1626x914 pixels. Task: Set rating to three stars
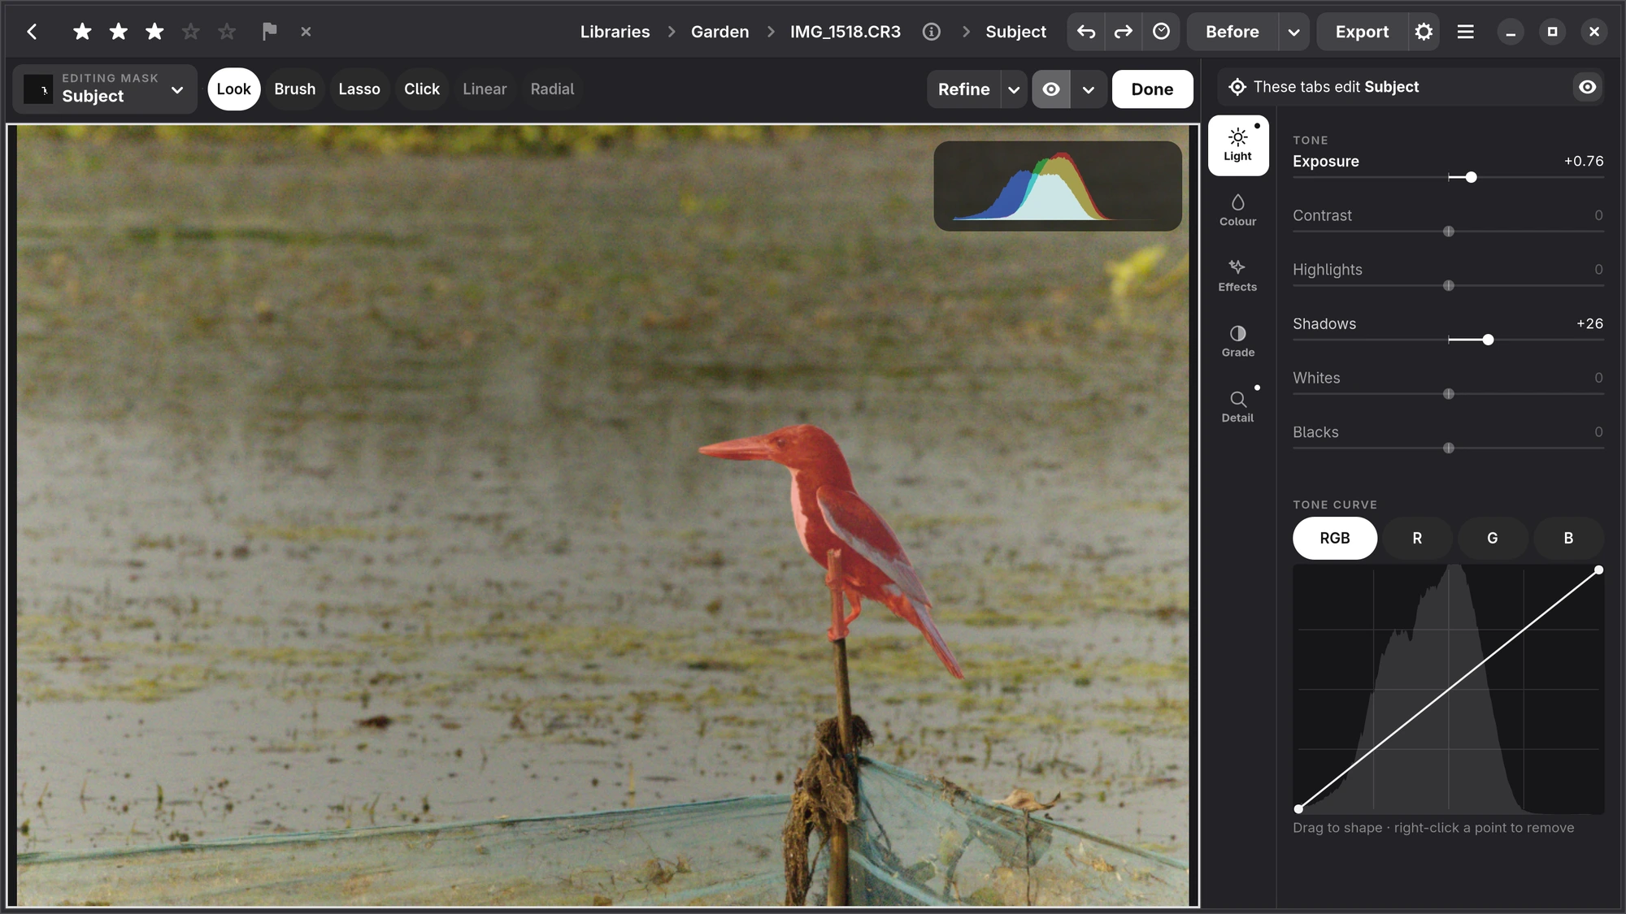click(154, 32)
